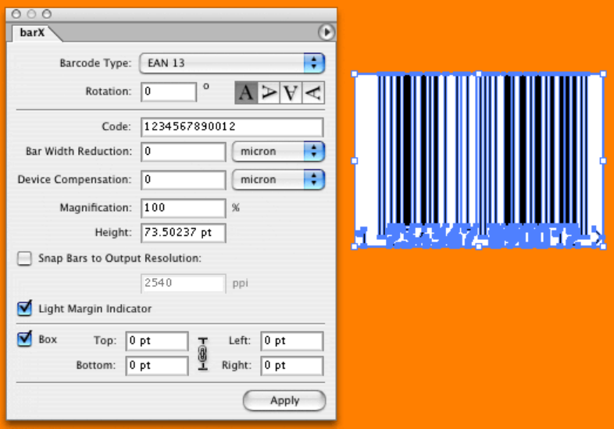
Task: Click the box Left margin field
Action: (291, 341)
